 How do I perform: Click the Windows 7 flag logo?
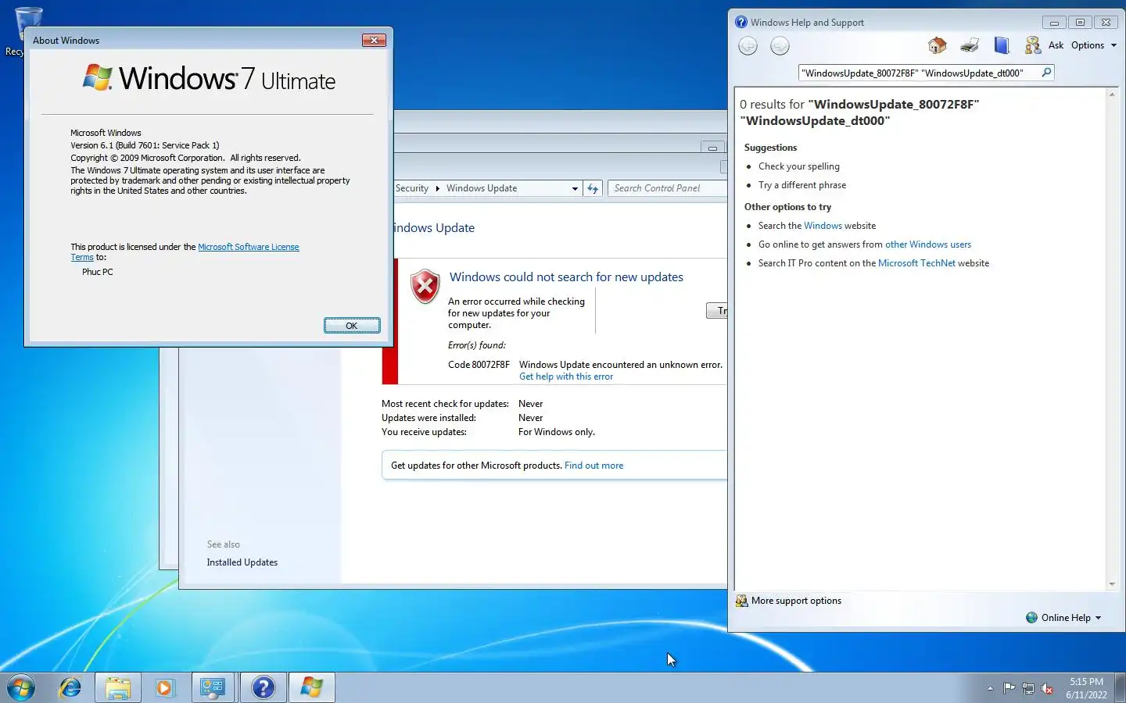click(98, 77)
